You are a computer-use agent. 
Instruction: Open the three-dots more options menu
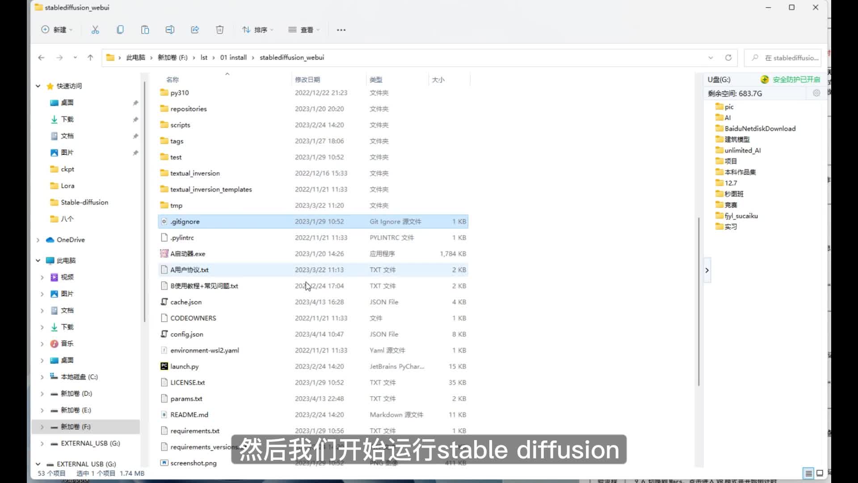click(x=341, y=30)
